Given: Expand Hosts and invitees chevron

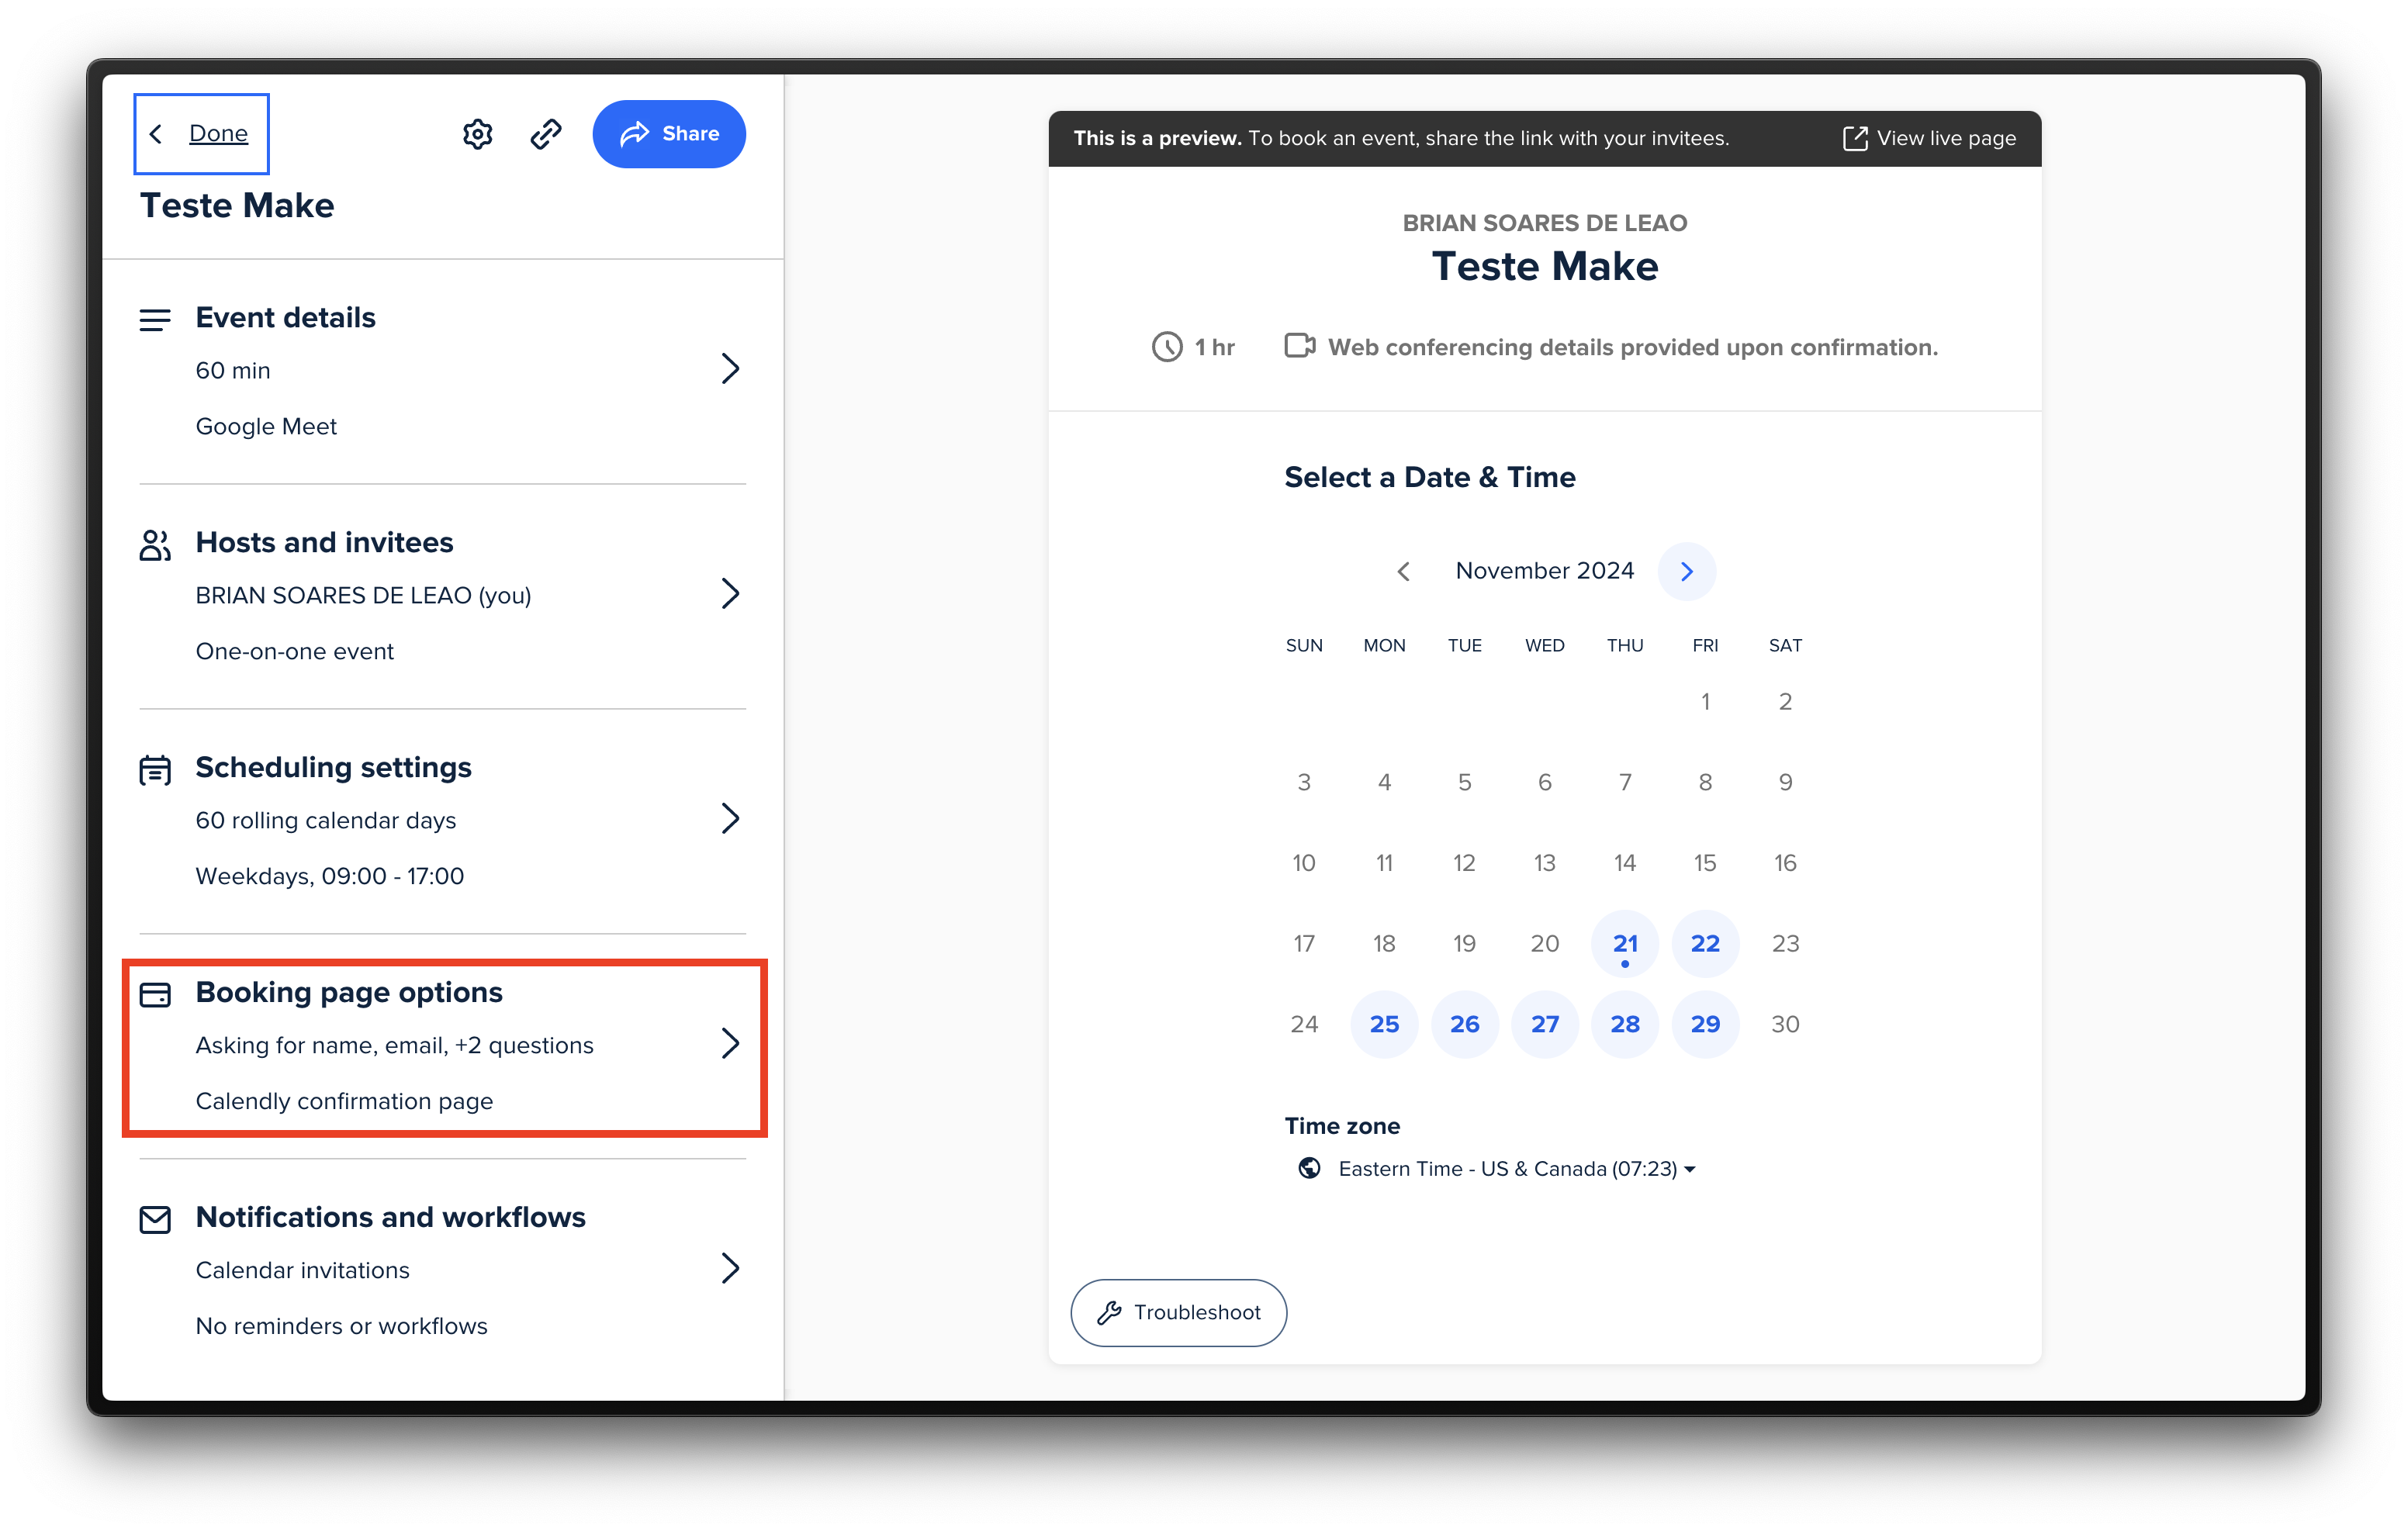Looking at the screenshot, I should click(x=730, y=594).
